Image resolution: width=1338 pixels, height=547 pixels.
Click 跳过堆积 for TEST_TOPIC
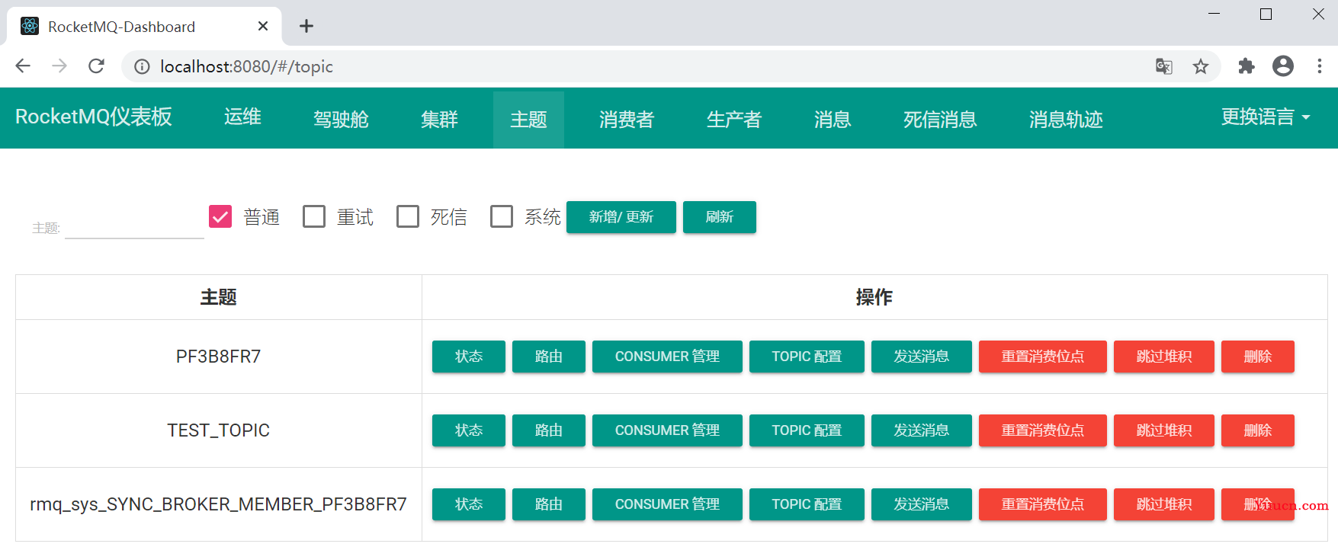pyautogui.click(x=1164, y=430)
